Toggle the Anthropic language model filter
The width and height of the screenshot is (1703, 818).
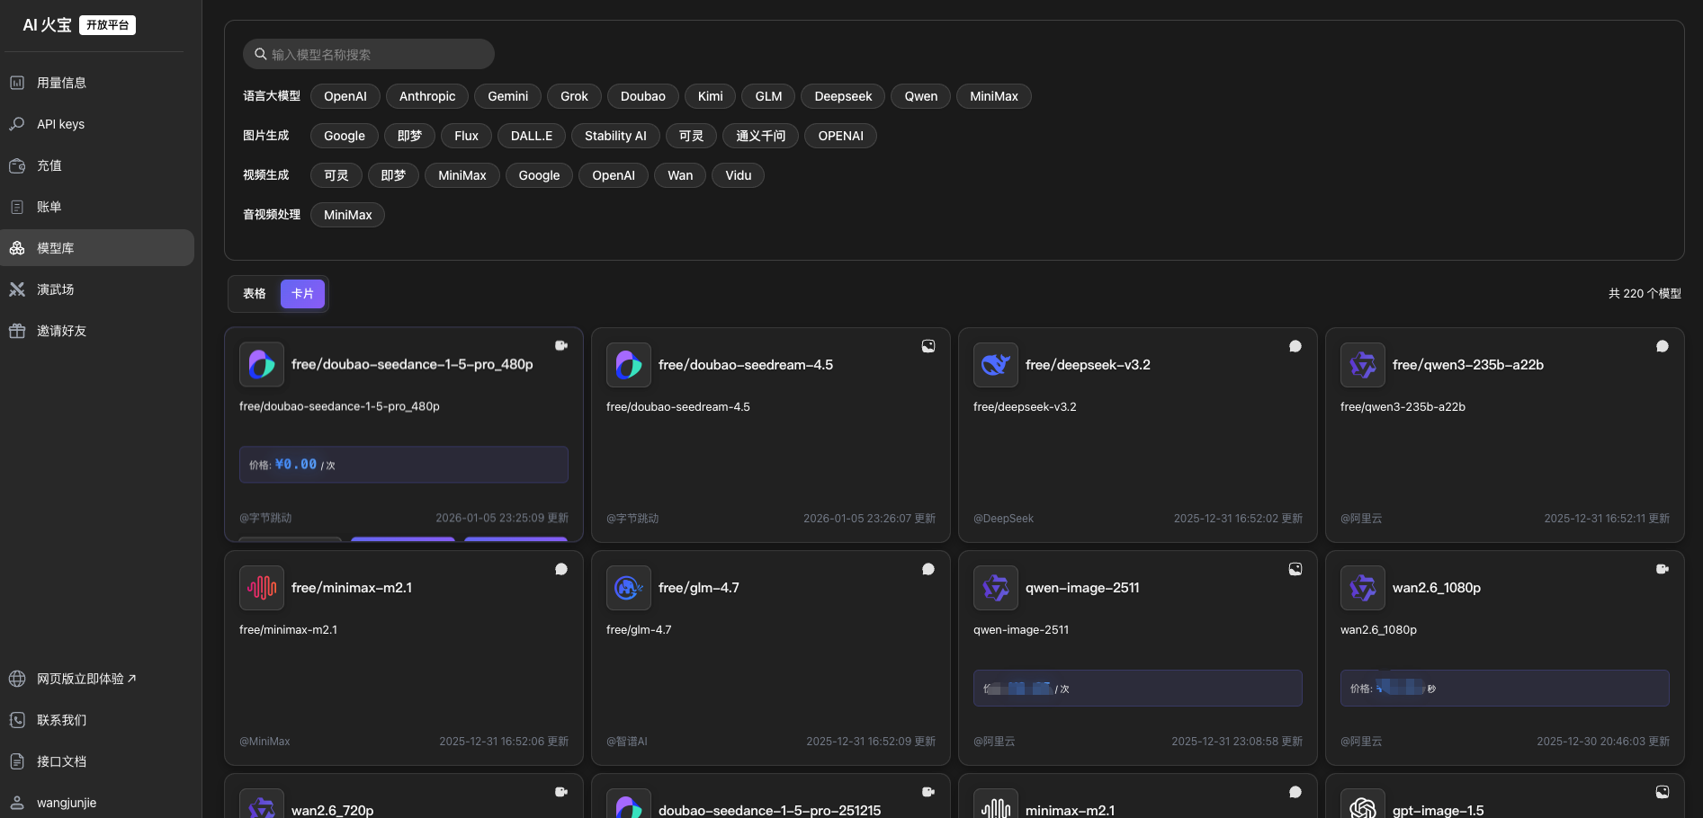(x=427, y=96)
